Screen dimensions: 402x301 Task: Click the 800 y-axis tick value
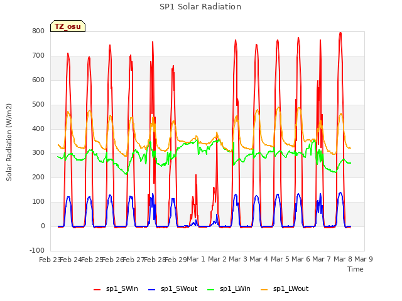click(x=38, y=31)
